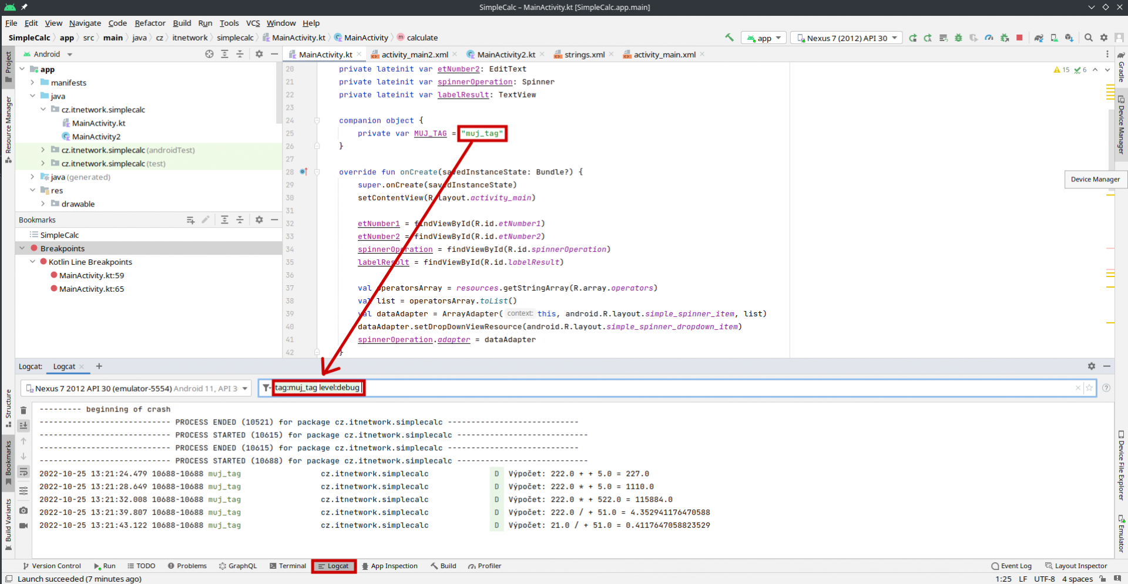The width and height of the screenshot is (1128, 584).
Task: Toggle soft-wrap in the Logcat panel
Action: tap(23, 471)
